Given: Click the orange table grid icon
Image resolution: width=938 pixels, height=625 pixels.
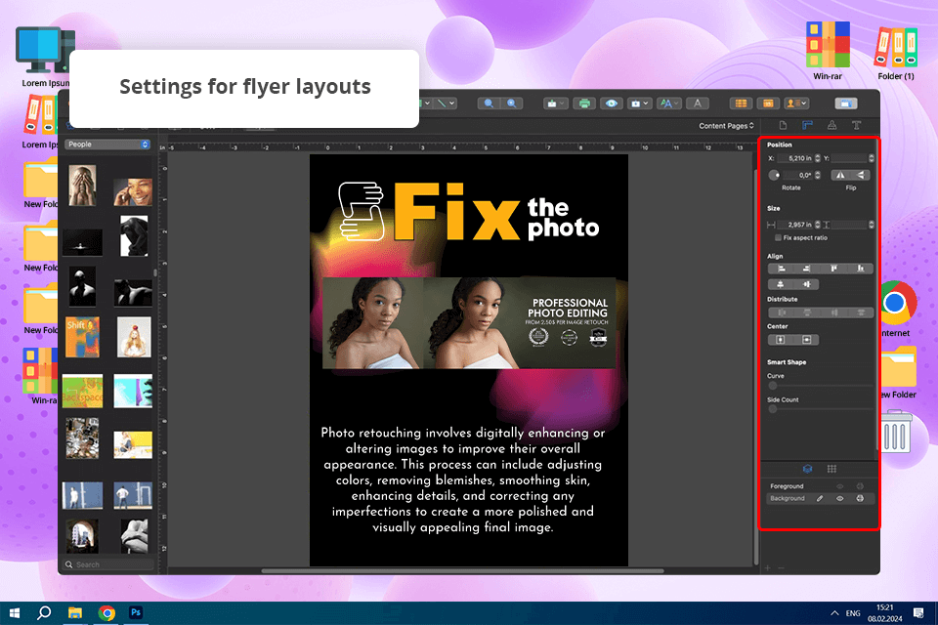Looking at the screenshot, I should pos(741,104).
